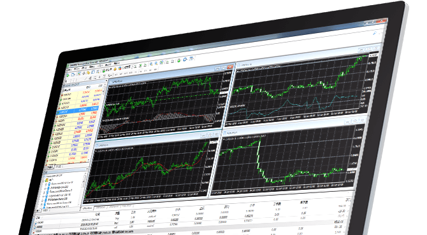Open new order with green plus document icon
The height and width of the screenshot is (235, 427).
click(103, 70)
